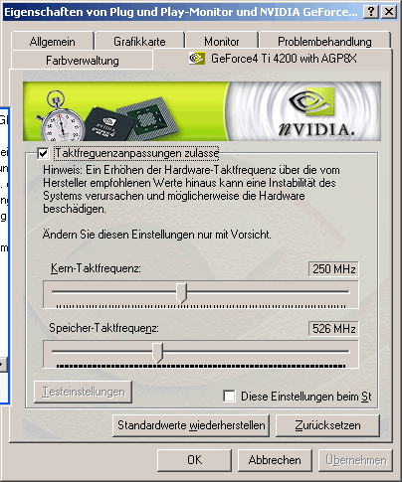Click the 250 MHz core clock field
The image size is (402, 482).
point(333,268)
